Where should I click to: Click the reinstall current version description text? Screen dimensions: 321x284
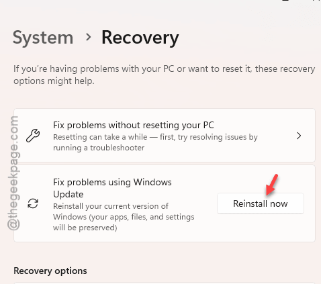click(x=124, y=217)
